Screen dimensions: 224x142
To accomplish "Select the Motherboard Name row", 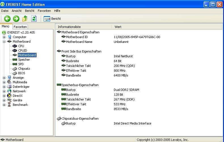I will point(79,42).
